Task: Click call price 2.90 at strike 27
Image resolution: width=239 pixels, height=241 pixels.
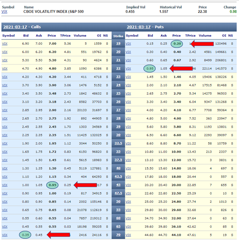Action: pos(52,110)
